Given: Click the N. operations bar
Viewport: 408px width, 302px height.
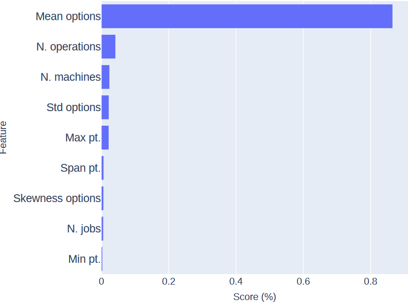Looking at the screenshot, I should (x=109, y=46).
